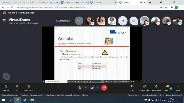
Task: Click the browser back arrow
Action: tap(3, 8)
